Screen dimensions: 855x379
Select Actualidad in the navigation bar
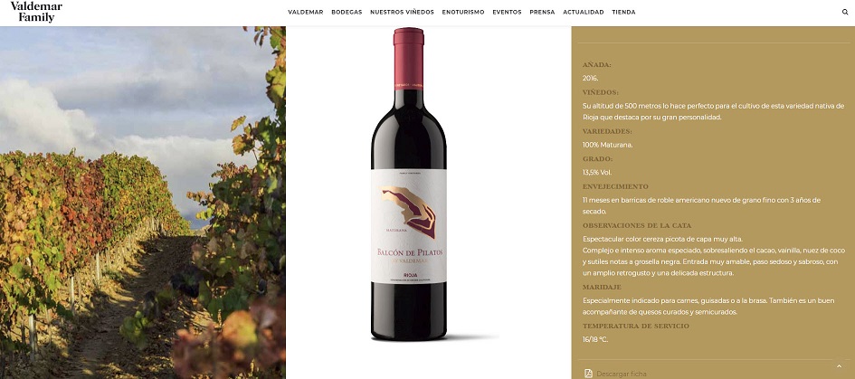583,12
